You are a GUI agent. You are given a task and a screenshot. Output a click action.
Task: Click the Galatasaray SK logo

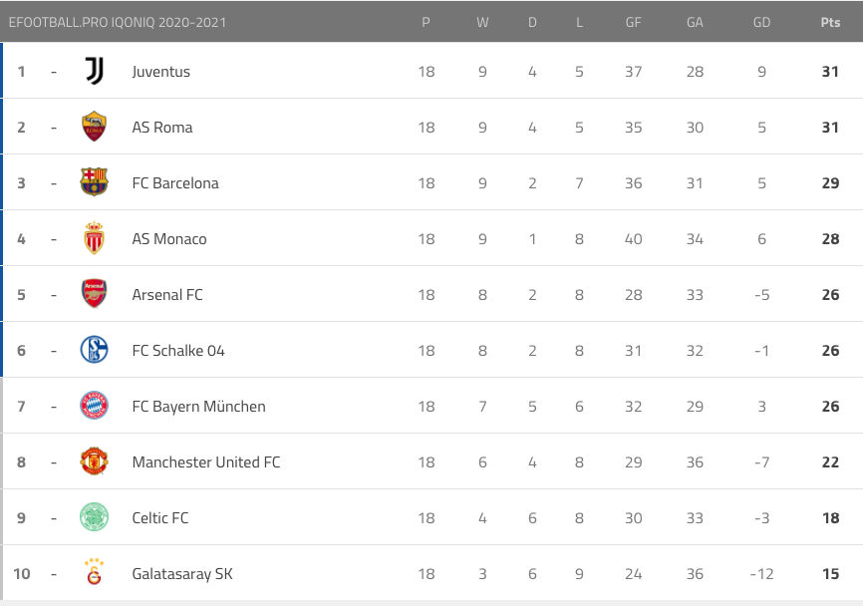[94, 573]
